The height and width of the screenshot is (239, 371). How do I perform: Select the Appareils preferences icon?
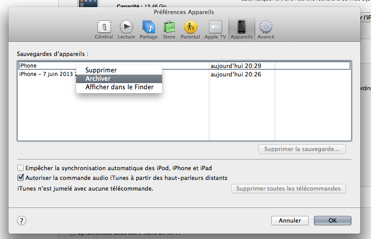coord(241,29)
